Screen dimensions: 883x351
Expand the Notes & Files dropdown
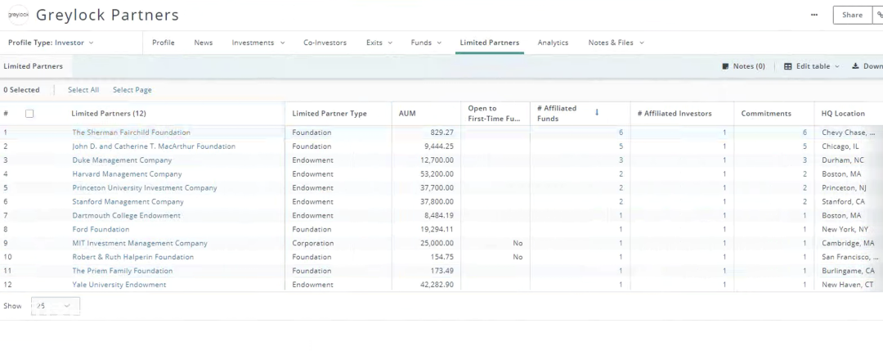(642, 43)
